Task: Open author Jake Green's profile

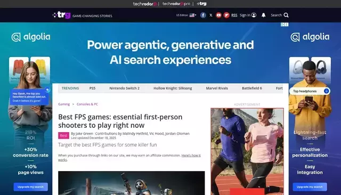Action: point(84,134)
